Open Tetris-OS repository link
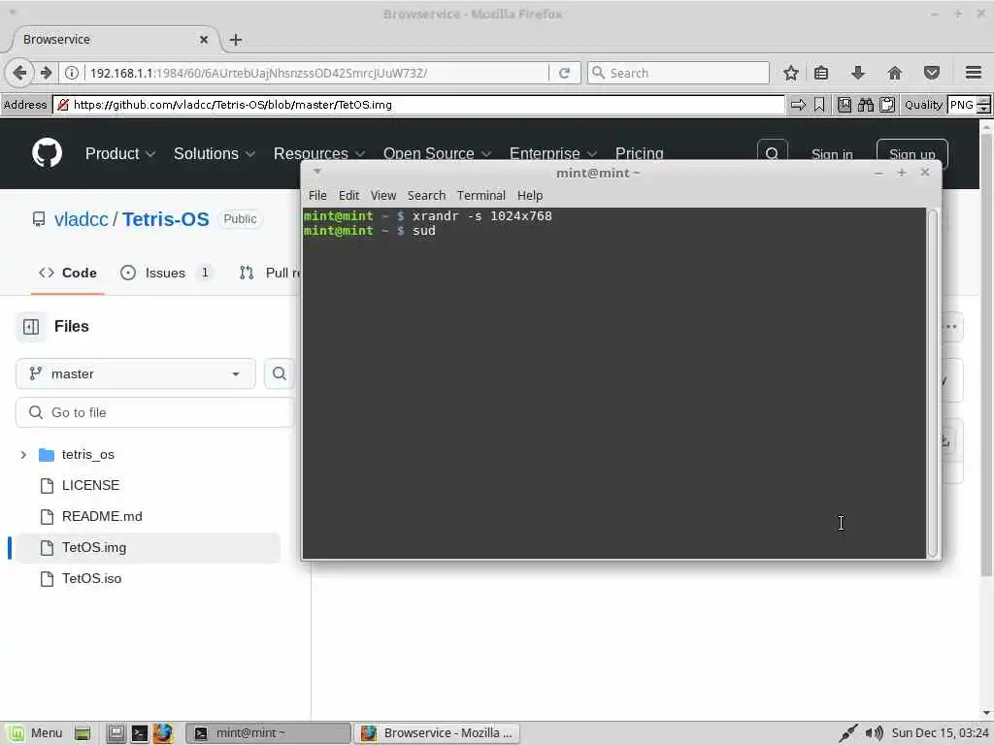 tap(165, 219)
